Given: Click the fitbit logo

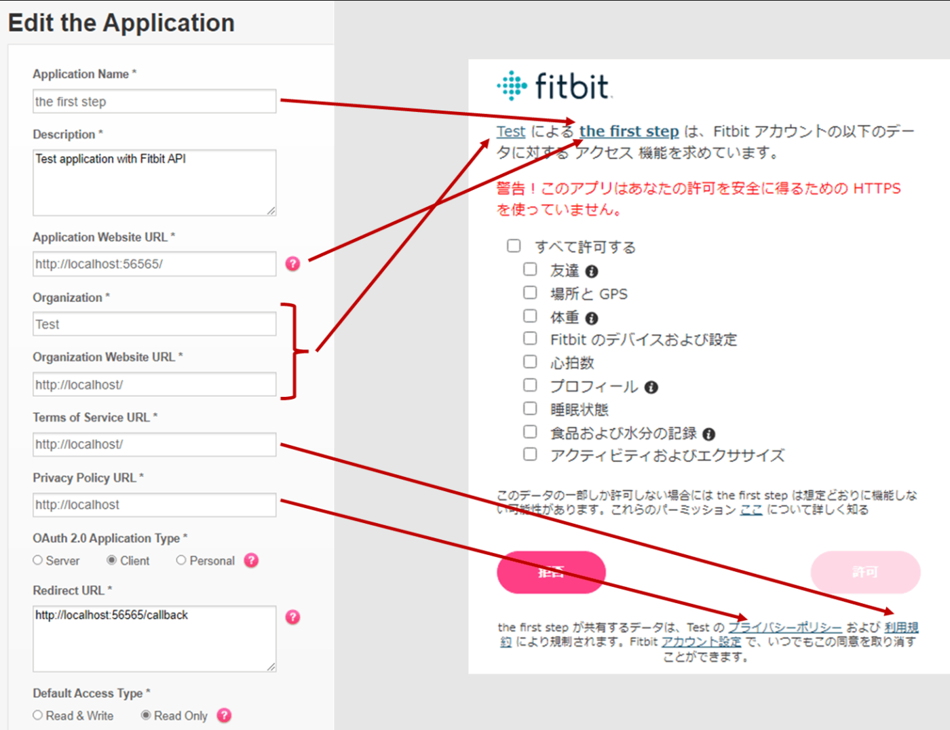Looking at the screenshot, I should [x=554, y=86].
